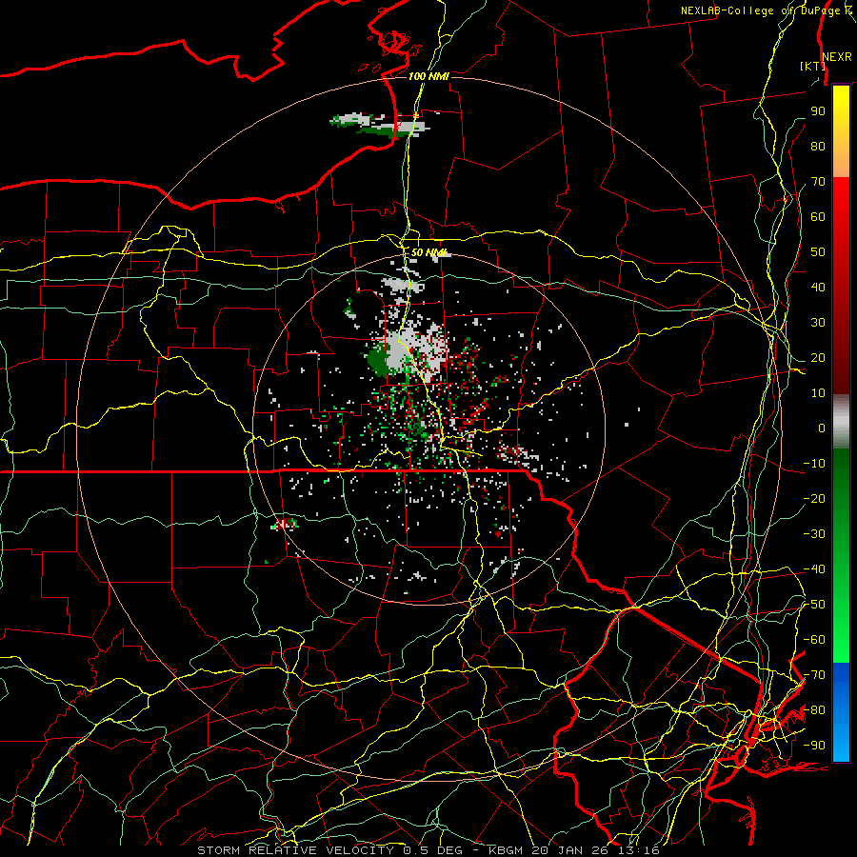The height and width of the screenshot is (857, 857).
Task: Click the "-10" label on velocity scale
Action: tap(814, 464)
